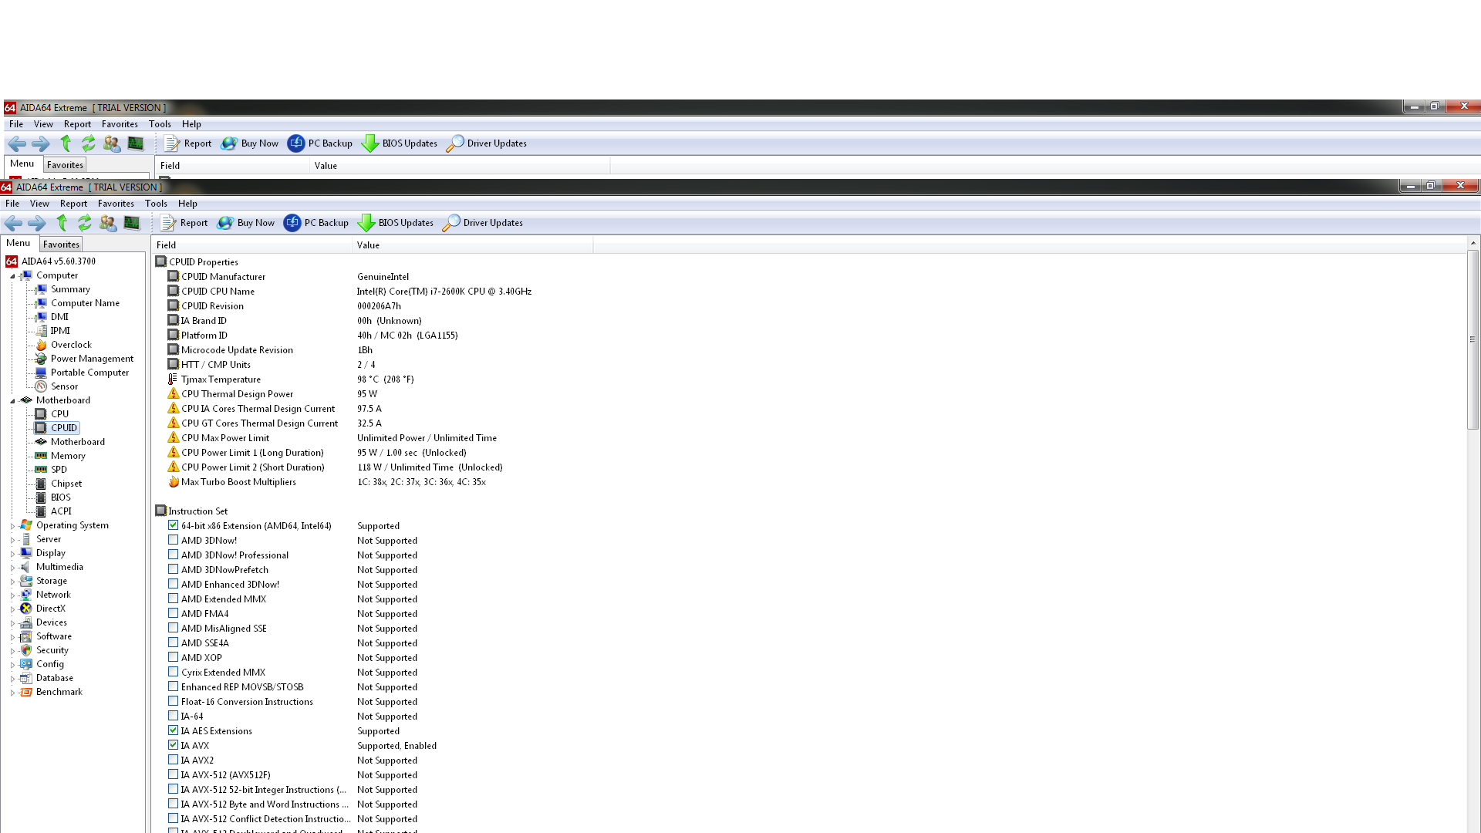Screen dimensions: 1481x833
Task: Expand the Security tree node
Action: pos(12,651)
